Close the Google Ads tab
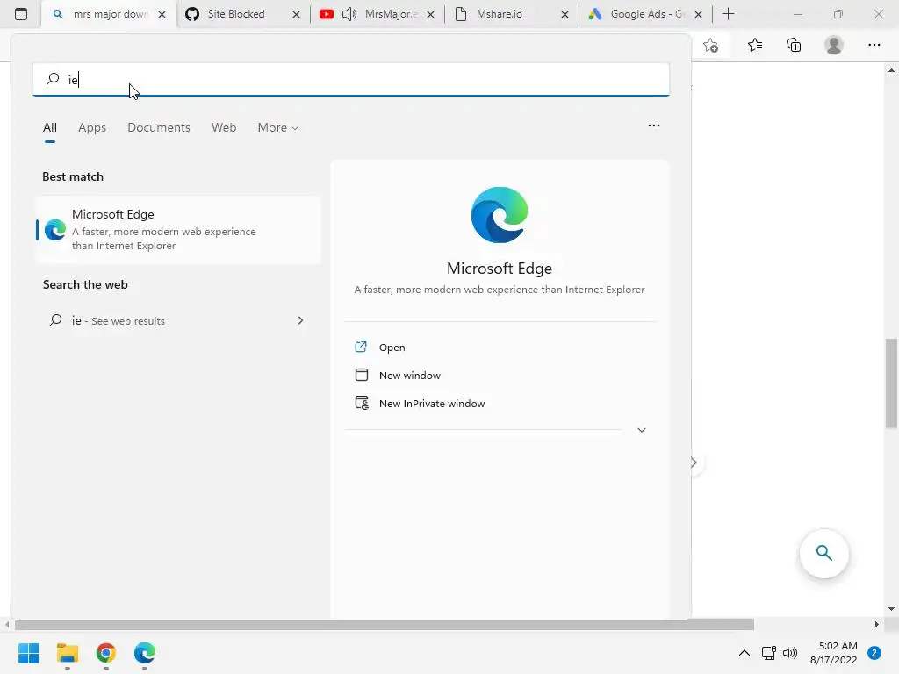899x674 pixels. click(698, 15)
